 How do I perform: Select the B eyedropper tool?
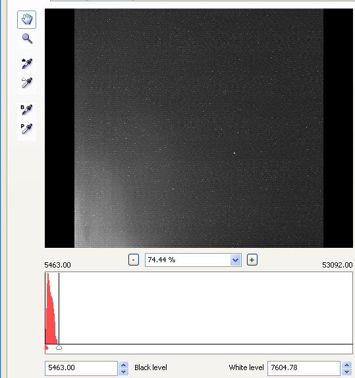pos(26,110)
